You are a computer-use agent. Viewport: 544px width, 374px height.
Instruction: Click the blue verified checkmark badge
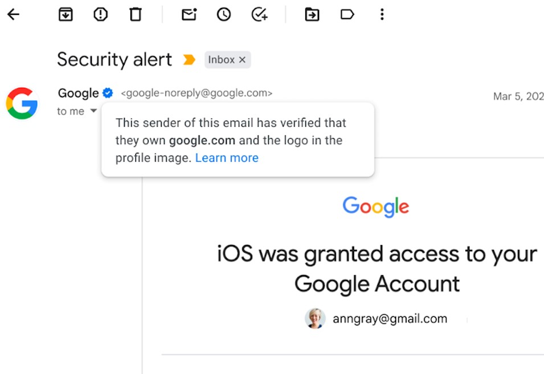click(x=108, y=93)
